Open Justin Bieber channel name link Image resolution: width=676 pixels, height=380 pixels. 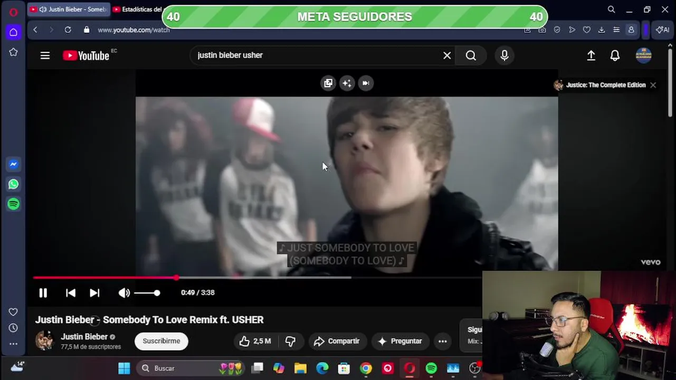(x=84, y=337)
